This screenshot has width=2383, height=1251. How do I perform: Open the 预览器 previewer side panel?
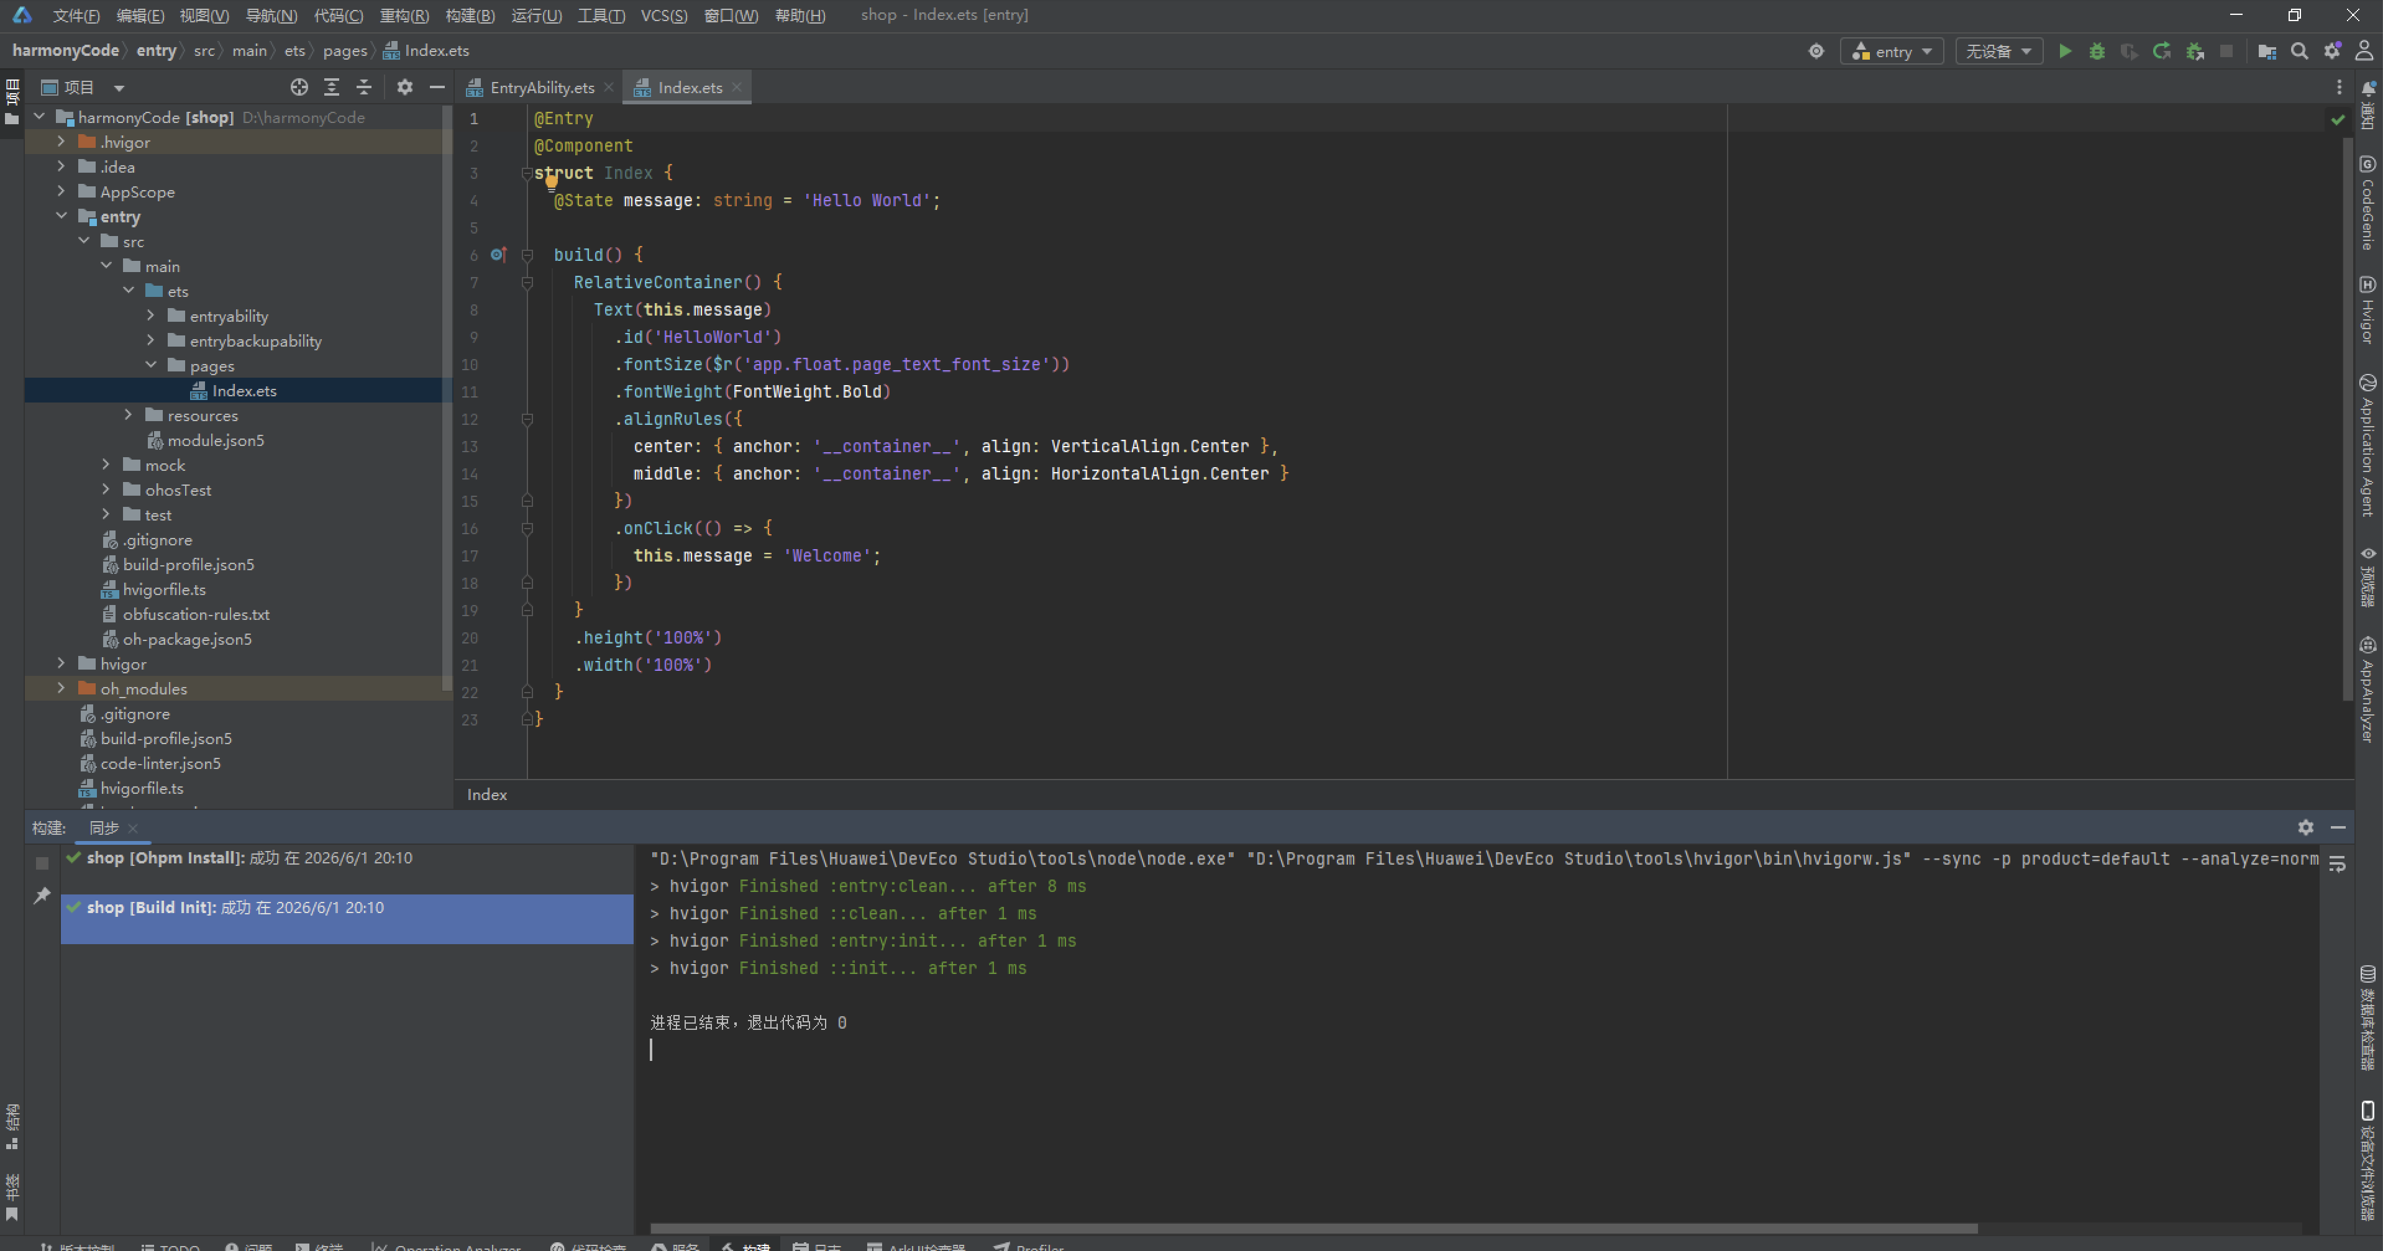2367,576
